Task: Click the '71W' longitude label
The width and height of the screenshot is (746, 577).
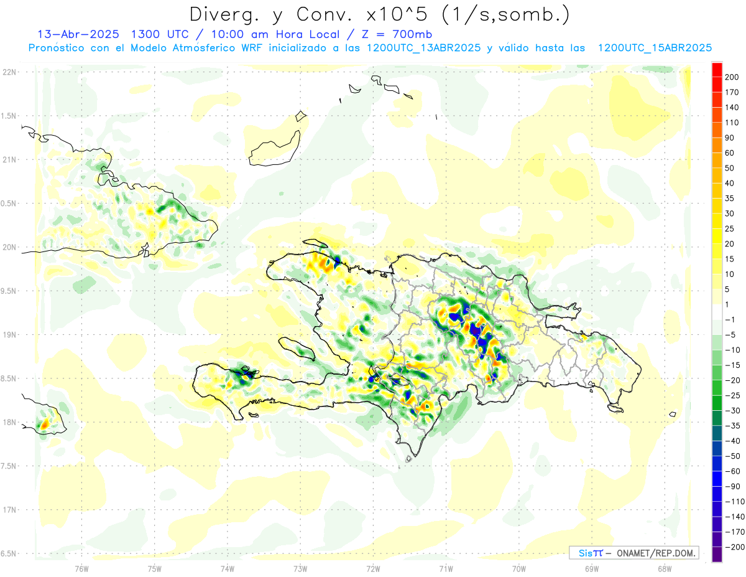Action: (446, 568)
